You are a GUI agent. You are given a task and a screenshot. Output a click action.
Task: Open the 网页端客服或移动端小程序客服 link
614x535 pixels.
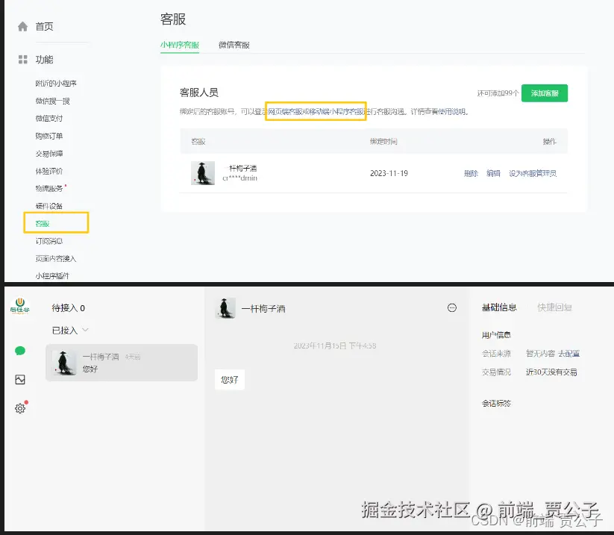[x=315, y=110]
